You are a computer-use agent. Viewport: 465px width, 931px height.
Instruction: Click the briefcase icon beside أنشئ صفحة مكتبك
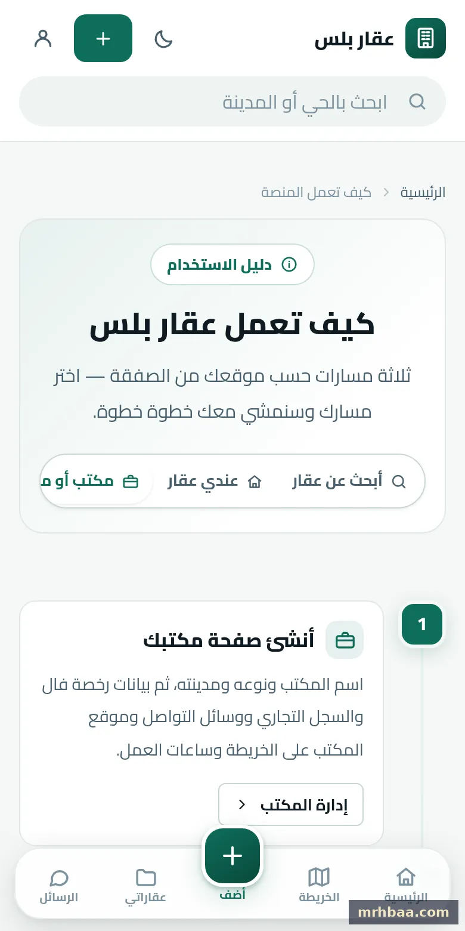[x=345, y=640]
